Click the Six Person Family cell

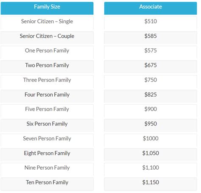point(47,126)
